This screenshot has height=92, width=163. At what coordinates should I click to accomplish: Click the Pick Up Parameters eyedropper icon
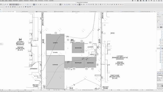5,5
